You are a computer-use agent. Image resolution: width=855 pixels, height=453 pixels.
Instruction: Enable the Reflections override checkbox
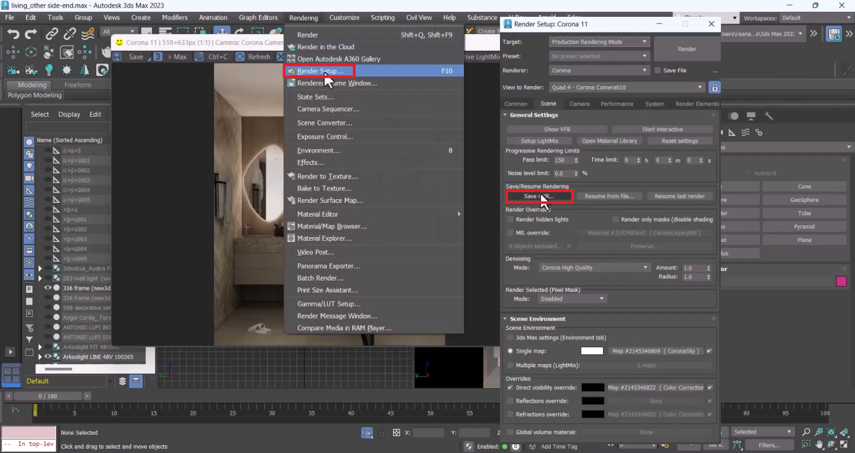[510, 401]
